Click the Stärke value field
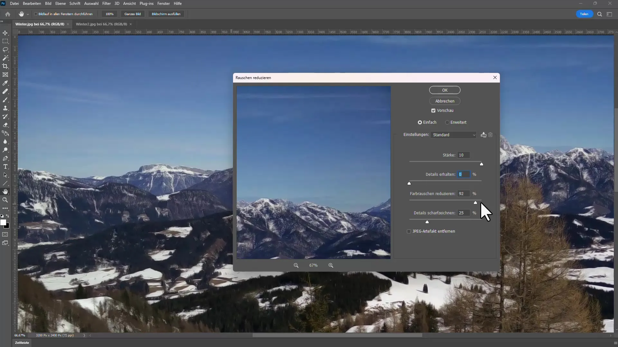This screenshot has height=347, width=618. point(464,155)
